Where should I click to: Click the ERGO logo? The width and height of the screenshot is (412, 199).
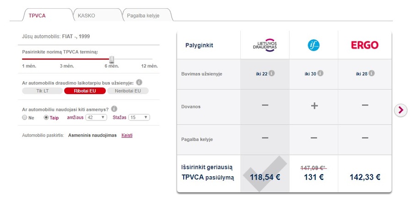[365, 45]
